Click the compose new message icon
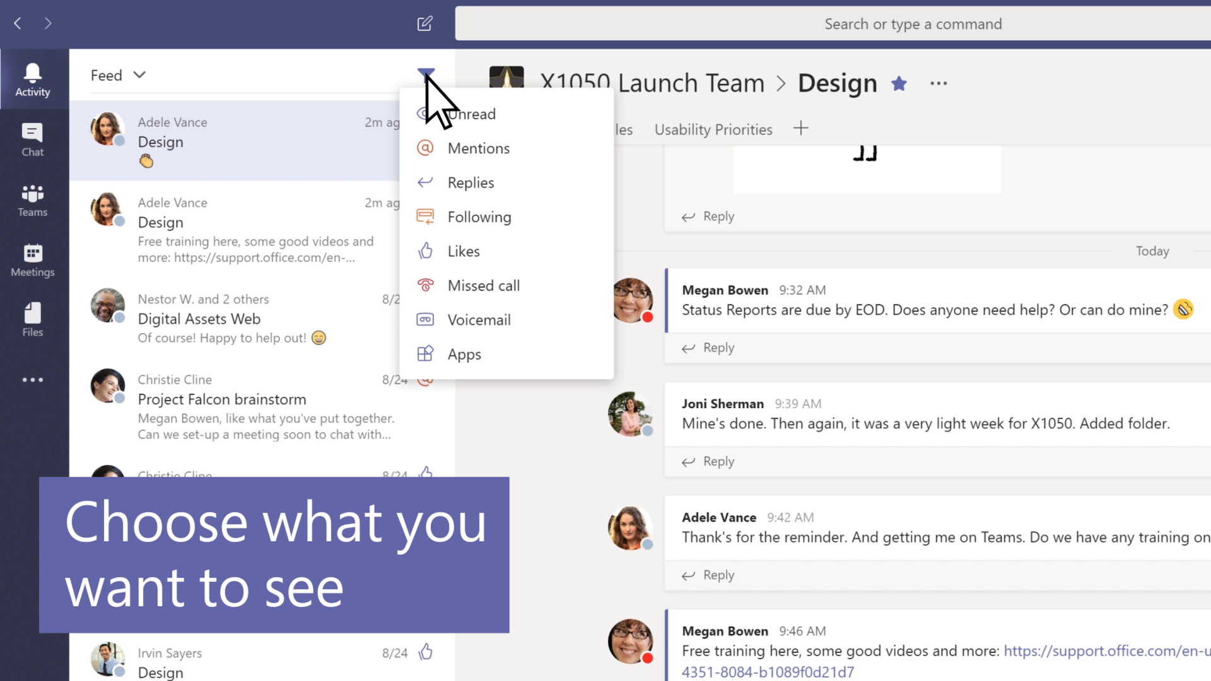Image resolution: width=1211 pixels, height=681 pixels. pos(425,23)
